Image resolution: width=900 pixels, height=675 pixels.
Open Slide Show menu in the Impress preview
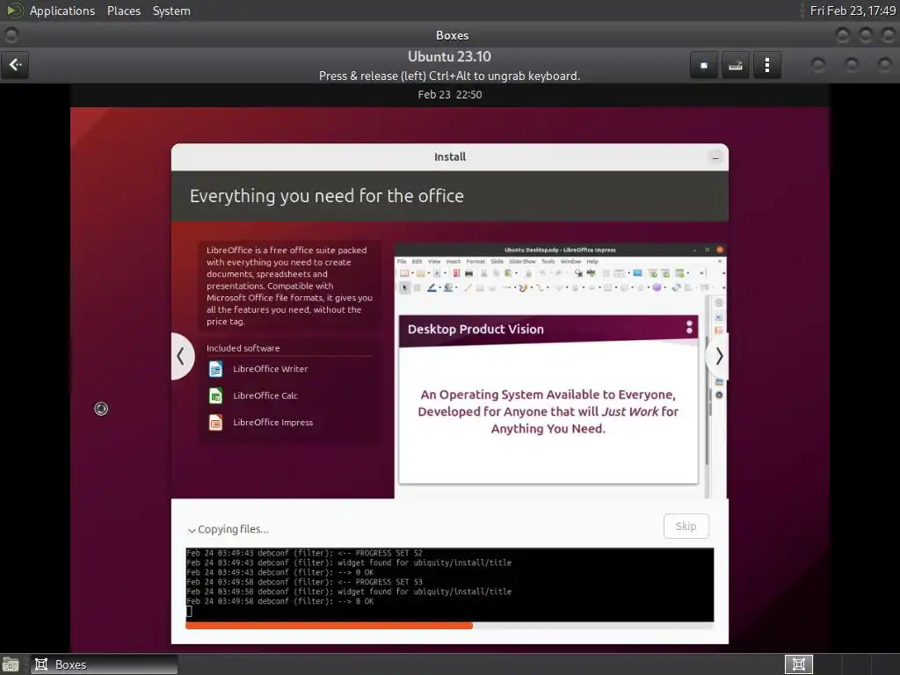[522, 261]
